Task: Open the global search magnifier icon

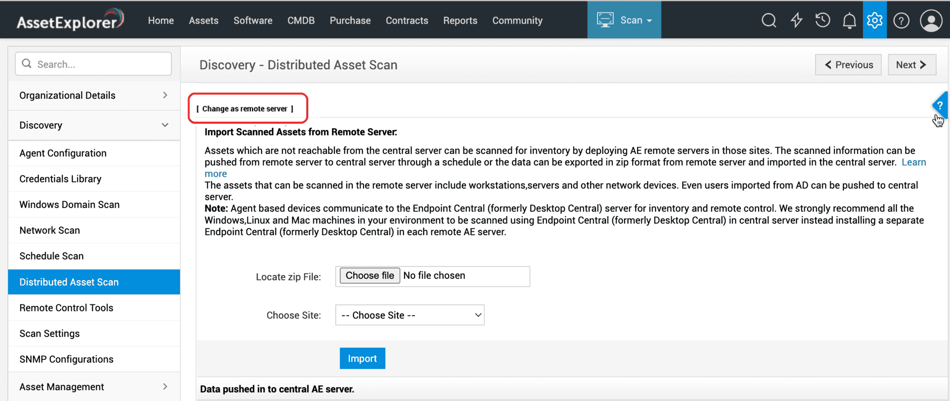Action: pyautogui.click(x=769, y=20)
